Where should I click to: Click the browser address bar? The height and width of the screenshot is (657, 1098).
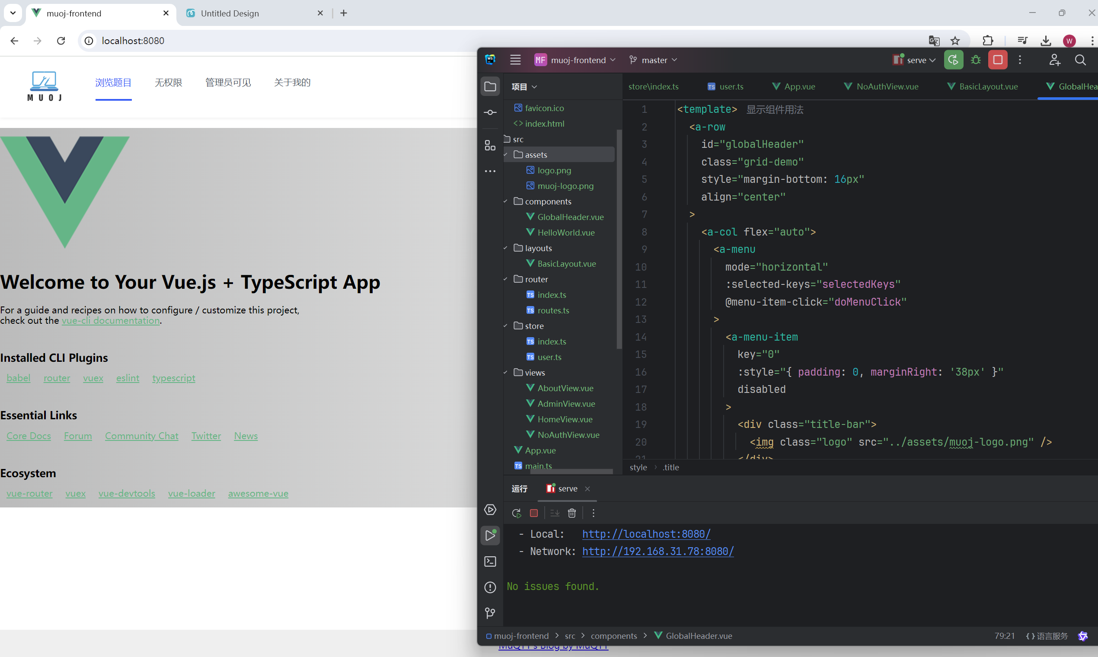pos(283,41)
